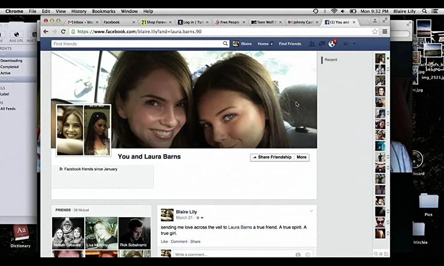Click the Facebook search magnifier icon

click(x=225, y=43)
